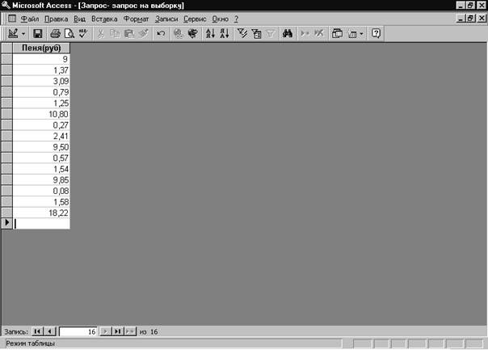This screenshot has height=350, width=488.
Task: Open the Правка menu
Action: (57, 19)
